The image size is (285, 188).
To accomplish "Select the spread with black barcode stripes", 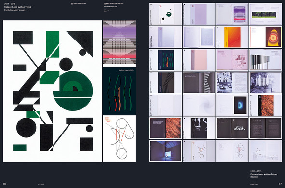I will coord(266,60).
